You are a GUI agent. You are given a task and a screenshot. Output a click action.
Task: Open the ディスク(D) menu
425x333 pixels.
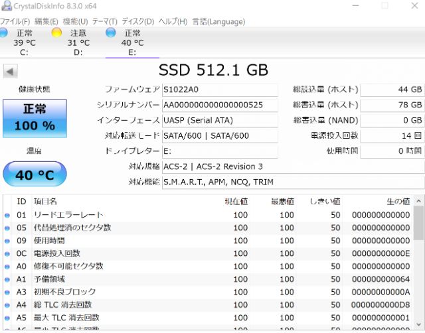[138, 21]
